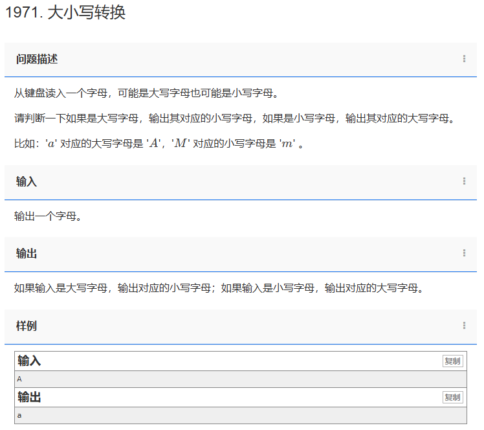Copy the sample output with 复制
Image resolution: width=484 pixels, height=430 pixels.
[452, 397]
